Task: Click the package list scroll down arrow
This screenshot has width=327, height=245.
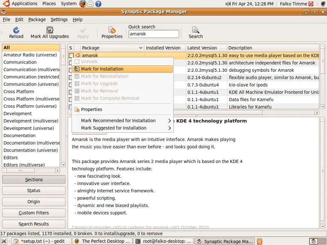Action: (322, 107)
